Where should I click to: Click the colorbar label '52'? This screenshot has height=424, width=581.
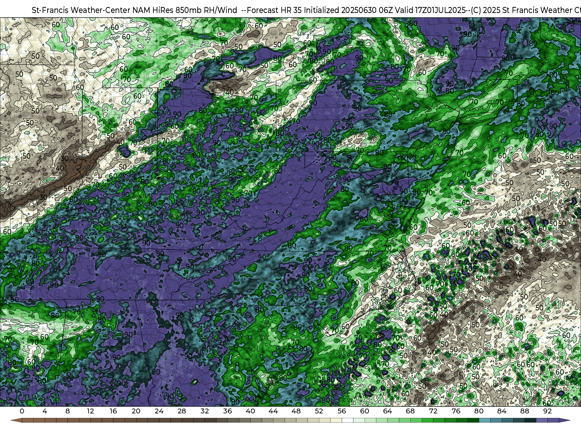319,411
